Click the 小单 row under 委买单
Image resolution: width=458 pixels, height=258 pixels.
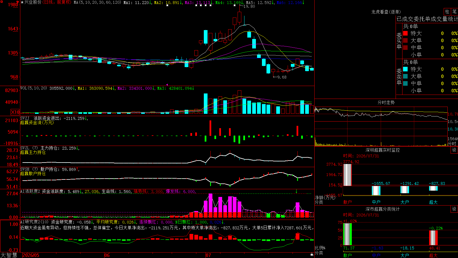tap(430, 55)
